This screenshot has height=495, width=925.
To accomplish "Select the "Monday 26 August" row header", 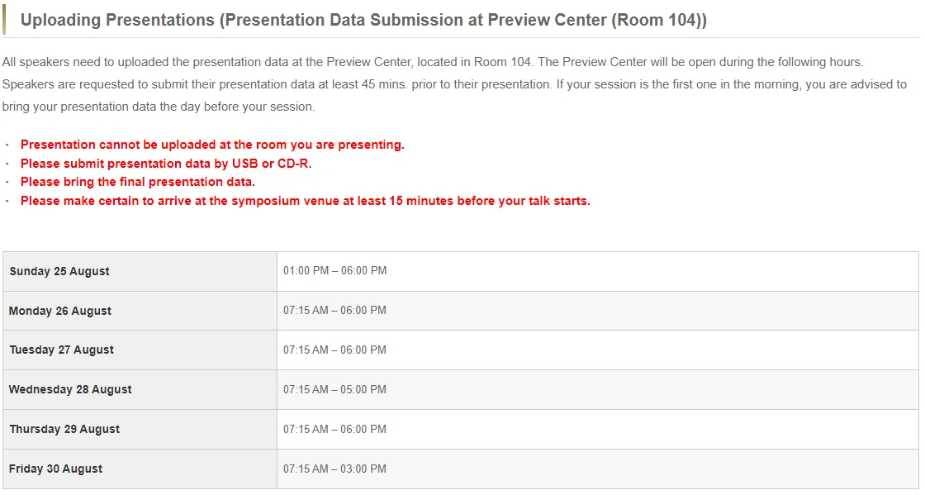I will (60, 311).
